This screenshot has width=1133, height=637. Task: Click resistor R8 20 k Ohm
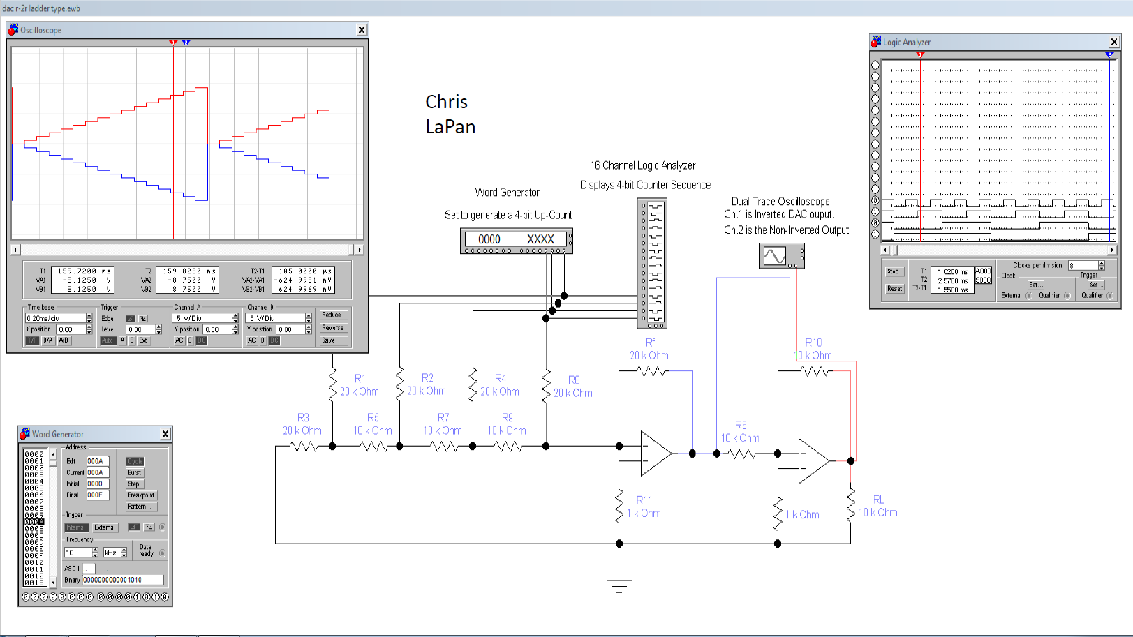(x=546, y=385)
